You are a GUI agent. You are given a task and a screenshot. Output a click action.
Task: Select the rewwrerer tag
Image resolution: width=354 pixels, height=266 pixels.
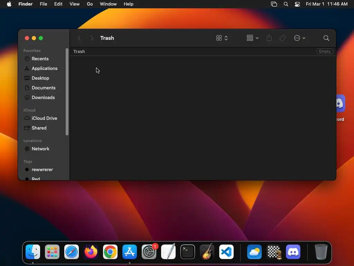[42, 170]
